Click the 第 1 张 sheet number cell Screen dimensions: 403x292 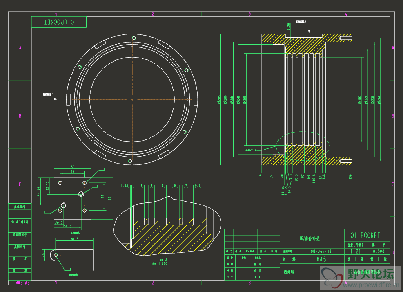[379, 260]
